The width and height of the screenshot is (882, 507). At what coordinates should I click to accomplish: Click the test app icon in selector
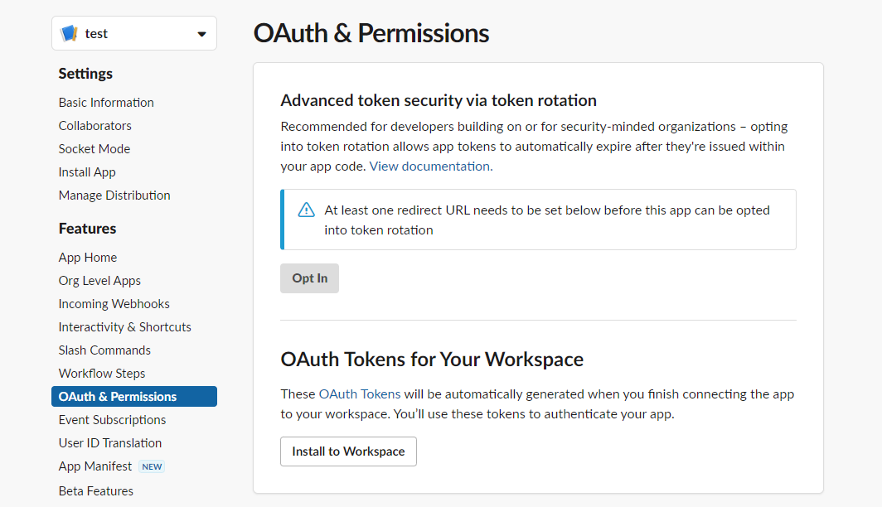(70, 34)
